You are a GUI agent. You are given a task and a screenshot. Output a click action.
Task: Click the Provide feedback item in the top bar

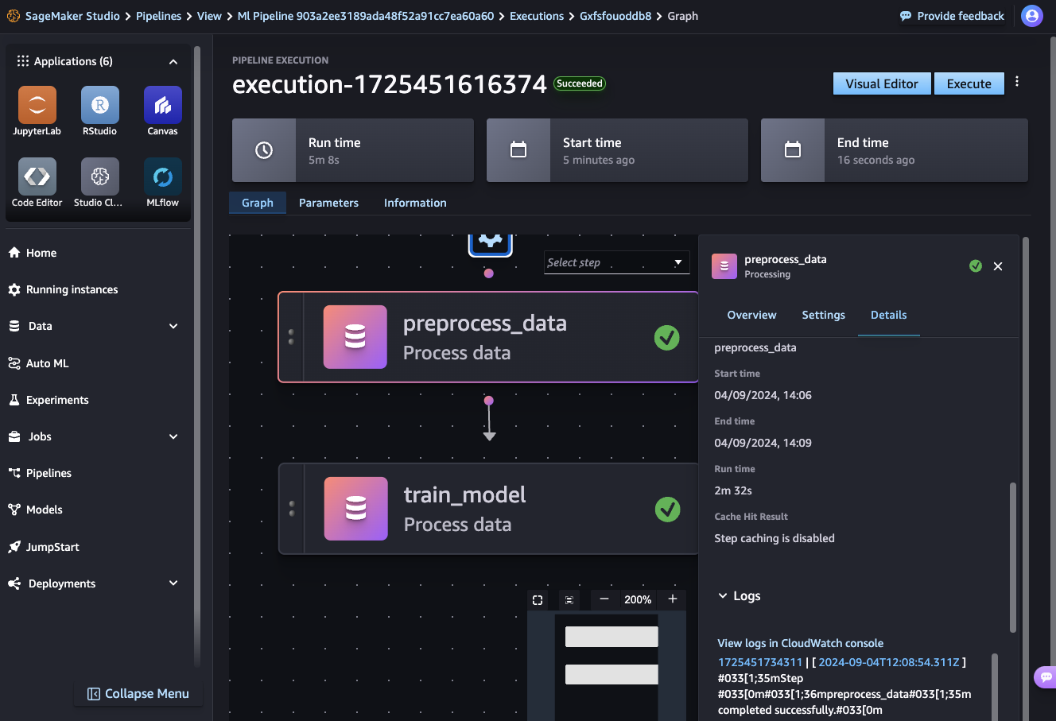tap(951, 15)
